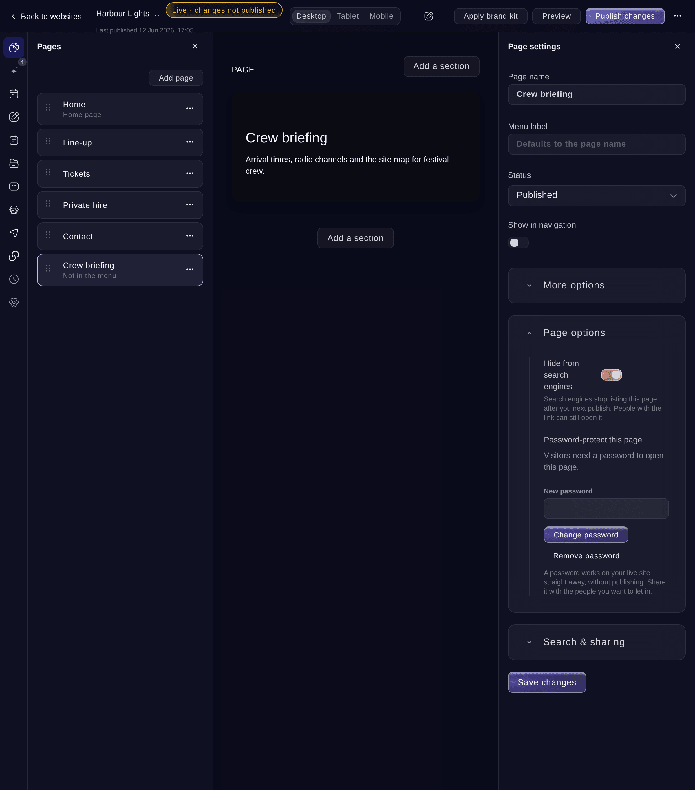The height and width of the screenshot is (790, 695).
Task: Click the Change password button
Action: point(586,535)
